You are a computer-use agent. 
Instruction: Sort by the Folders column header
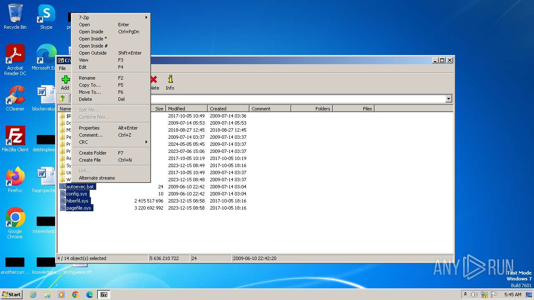click(x=312, y=109)
